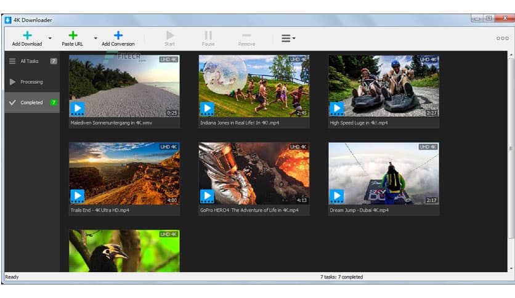Screen dimensions: 515x298
Task: Click the Remove minus icon in toolbar
Action: [246, 35]
